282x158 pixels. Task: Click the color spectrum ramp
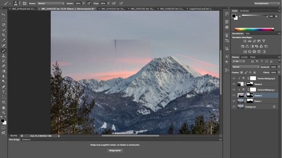click(254, 29)
